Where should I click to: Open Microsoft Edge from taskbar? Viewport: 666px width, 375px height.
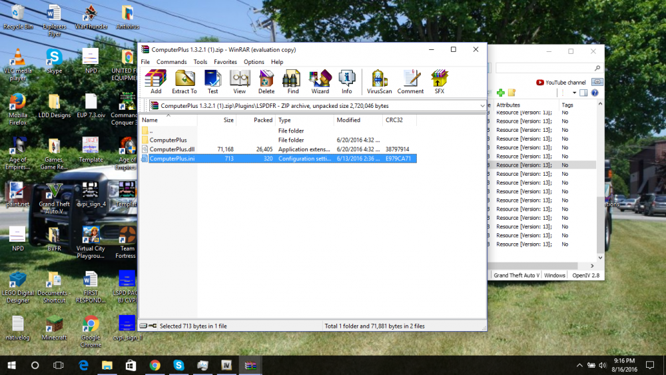click(x=83, y=365)
